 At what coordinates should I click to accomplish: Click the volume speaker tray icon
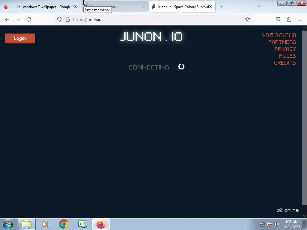pyautogui.click(x=277, y=224)
